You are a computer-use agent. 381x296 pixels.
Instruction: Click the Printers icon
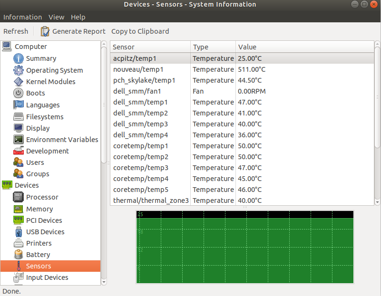click(19, 243)
